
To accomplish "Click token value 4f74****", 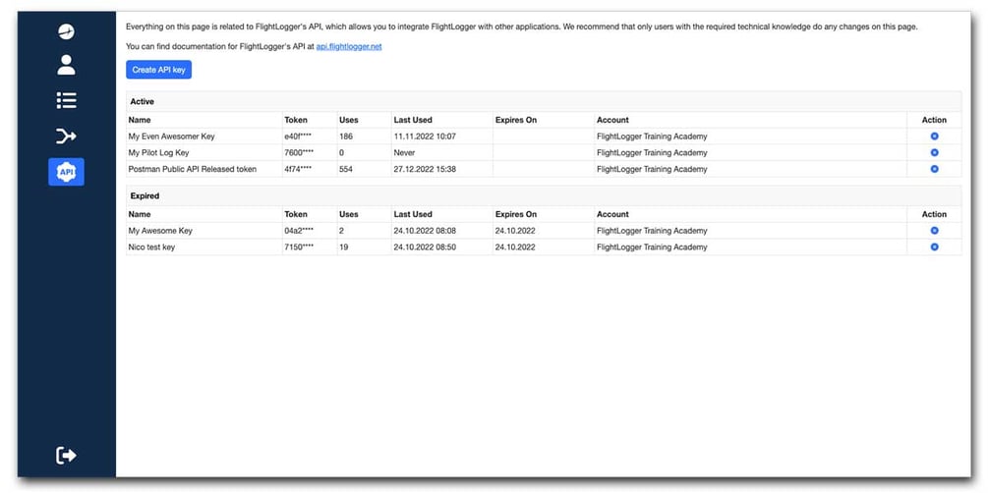I will tap(299, 169).
